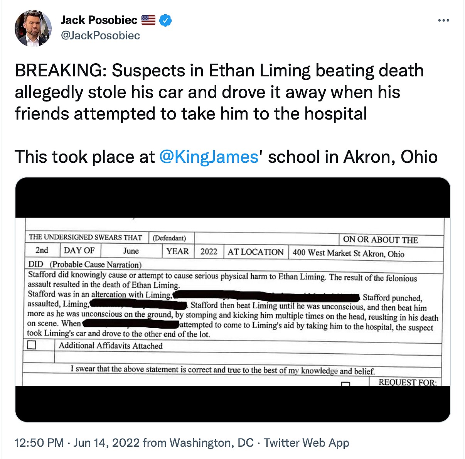This screenshot has width=465, height=459.
Task: Click the 2nd day cell in the affidavit
Action: point(42,250)
